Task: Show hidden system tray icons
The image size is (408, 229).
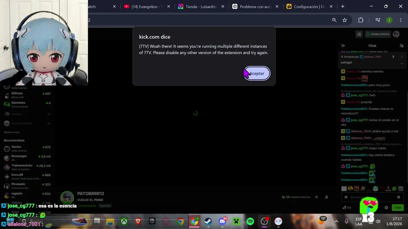Action: [336, 221]
